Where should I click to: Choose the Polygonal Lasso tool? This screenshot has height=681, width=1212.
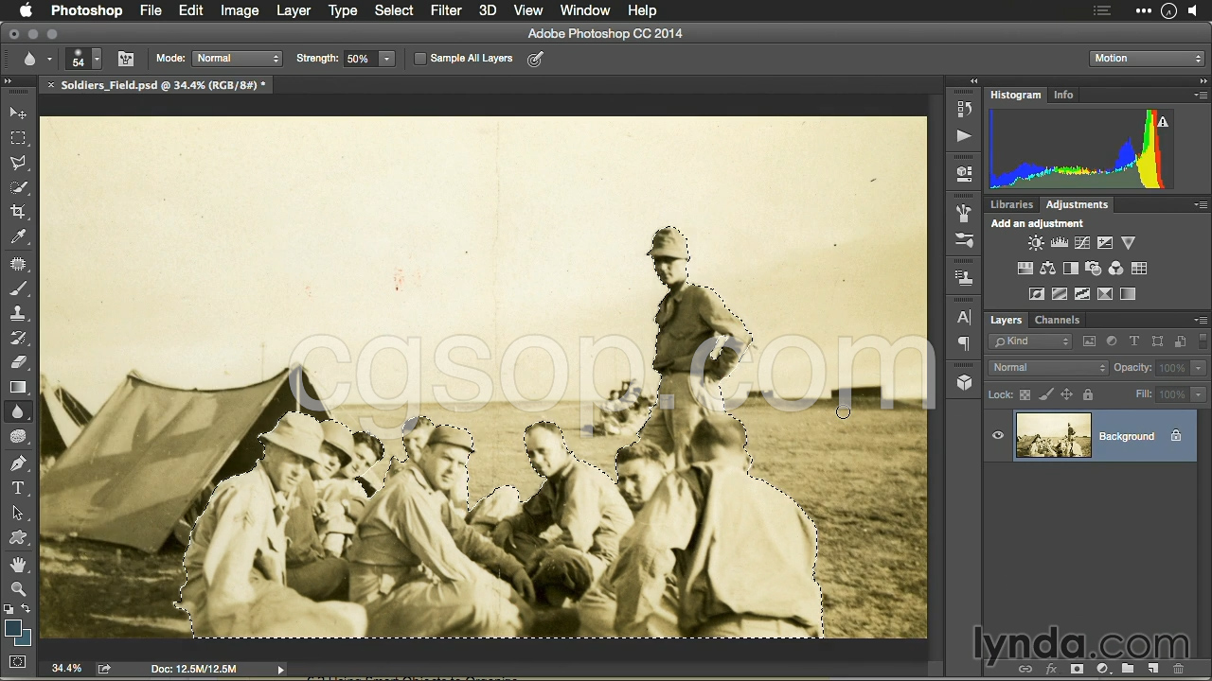pos(18,163)
